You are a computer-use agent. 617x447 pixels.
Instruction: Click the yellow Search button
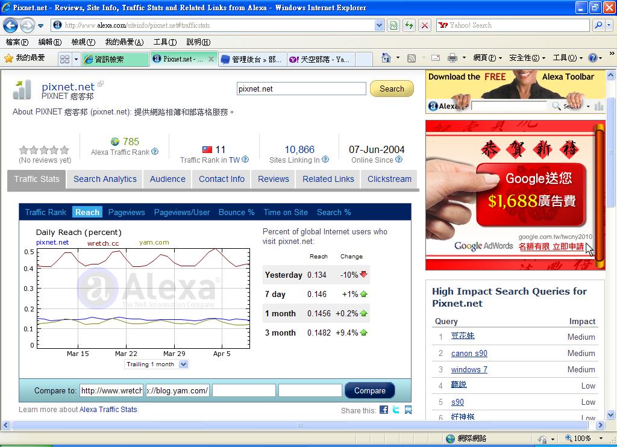pyautogui.click(x=392, y=89)
